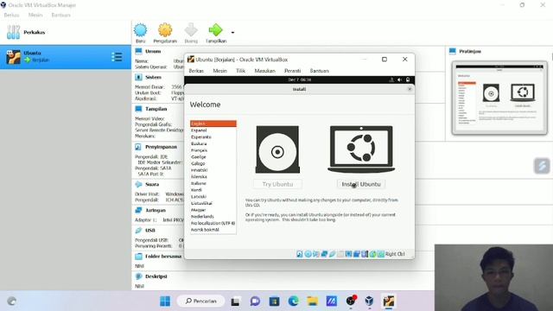Open the Windows Start menu

165,301
